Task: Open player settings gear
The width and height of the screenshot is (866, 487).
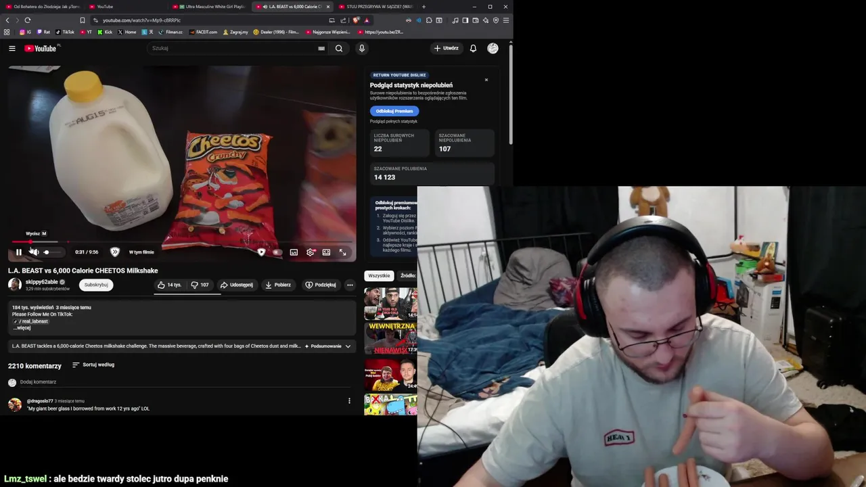Action: click(x=310, y=252)
